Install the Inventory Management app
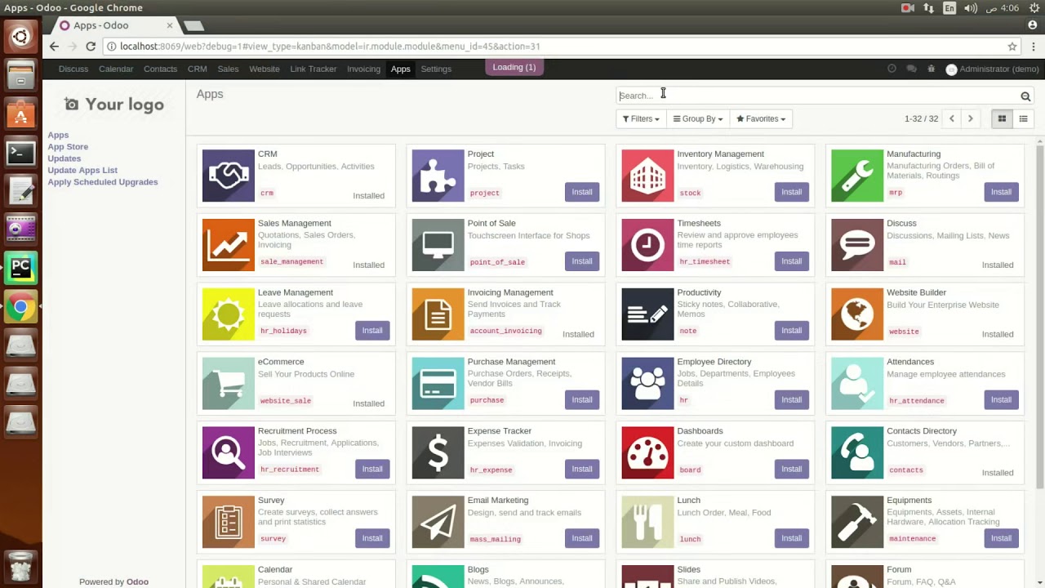Screen dimensions: 1045x588 pyautogui.click(x=792, y=192)
